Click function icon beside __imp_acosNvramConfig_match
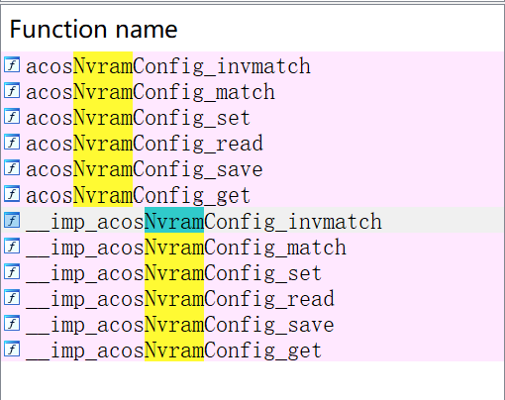 12,246
